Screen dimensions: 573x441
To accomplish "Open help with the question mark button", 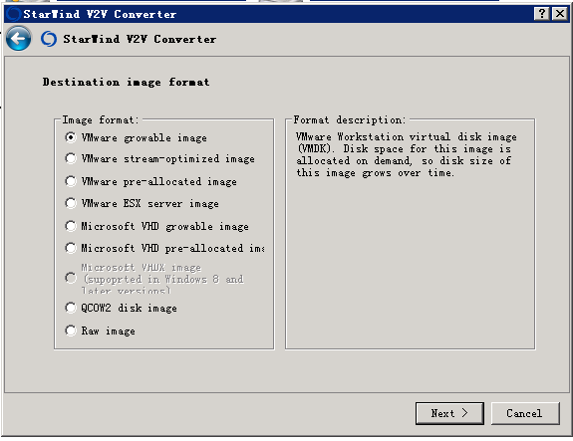I will [x=542, y=14].
